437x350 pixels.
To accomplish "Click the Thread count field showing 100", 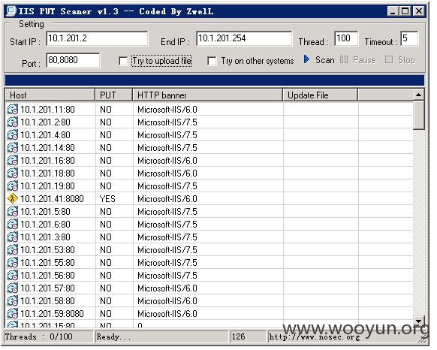I will [346, 38].
